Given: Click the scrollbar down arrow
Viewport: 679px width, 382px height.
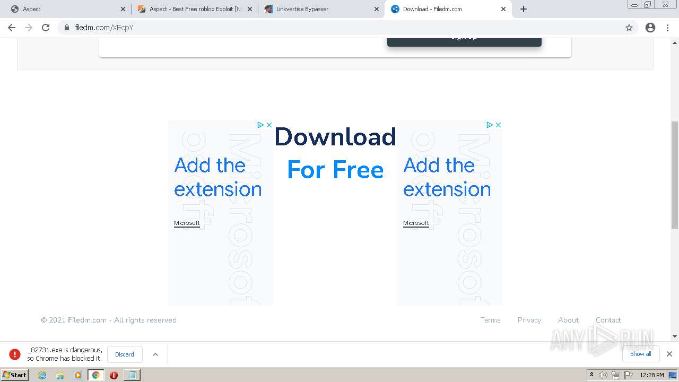Looking at the screenshot, I should [675, 336].
